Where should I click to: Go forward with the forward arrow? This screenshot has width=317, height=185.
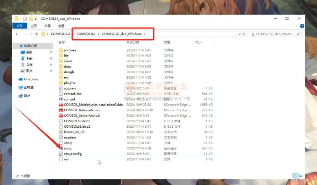[x=25, y=34]
